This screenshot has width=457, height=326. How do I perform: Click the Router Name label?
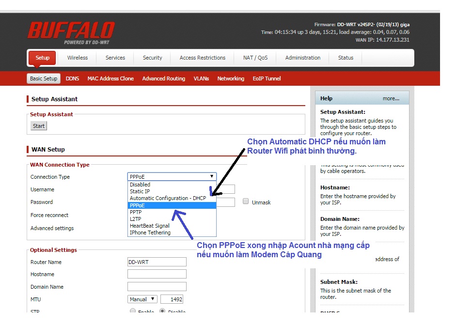pos(46,262)
